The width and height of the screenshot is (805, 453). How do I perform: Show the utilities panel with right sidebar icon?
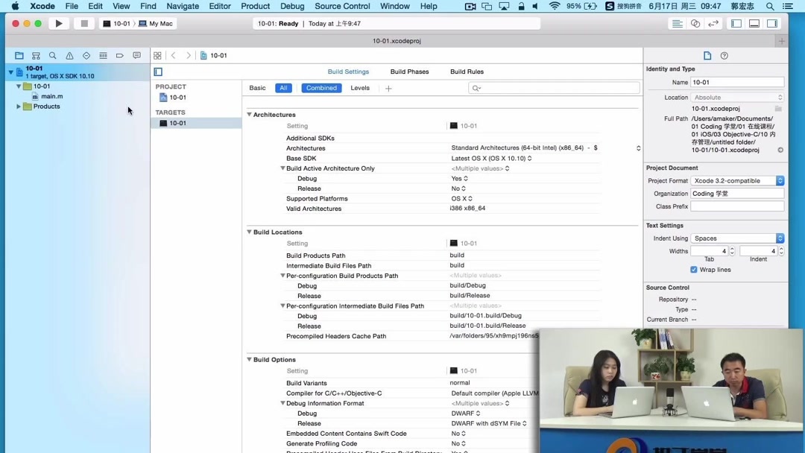(x=771, y=23)
